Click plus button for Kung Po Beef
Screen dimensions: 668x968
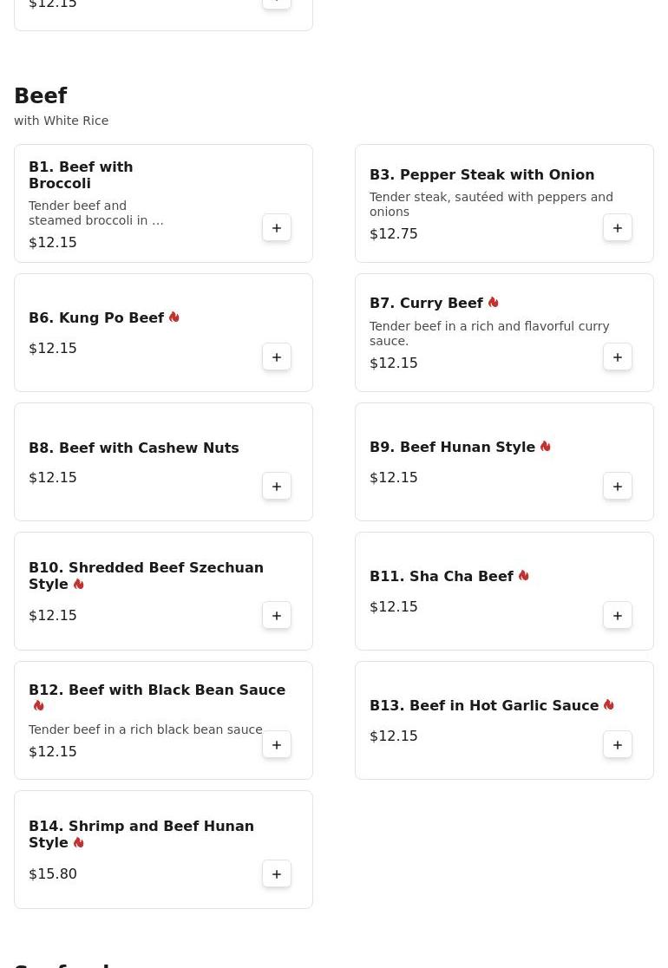coord(277,357)
